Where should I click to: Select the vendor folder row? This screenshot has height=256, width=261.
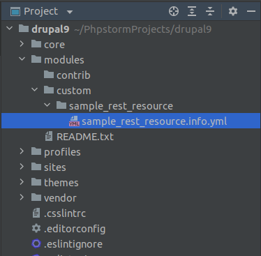point(130,197)
